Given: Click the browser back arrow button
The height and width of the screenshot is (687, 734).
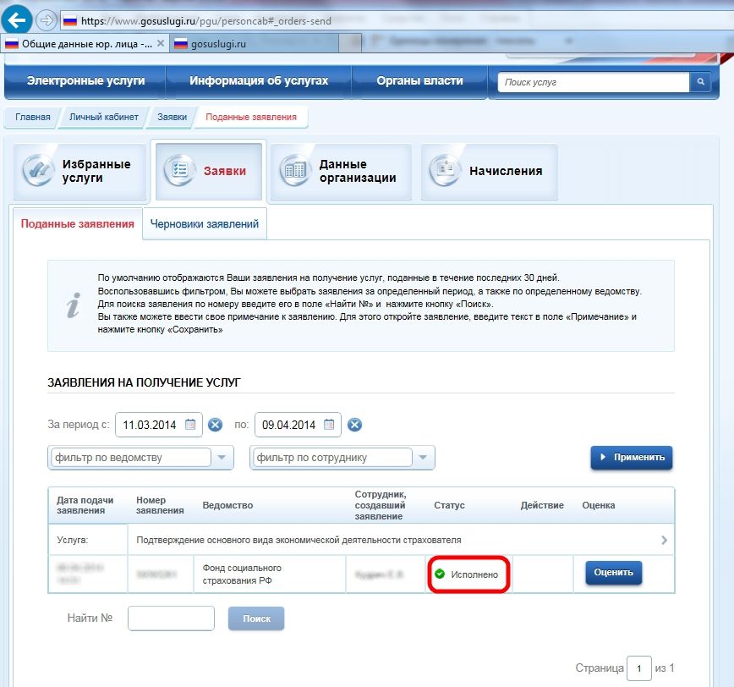Looking at the screenshot, I should (x=18, y=19).
